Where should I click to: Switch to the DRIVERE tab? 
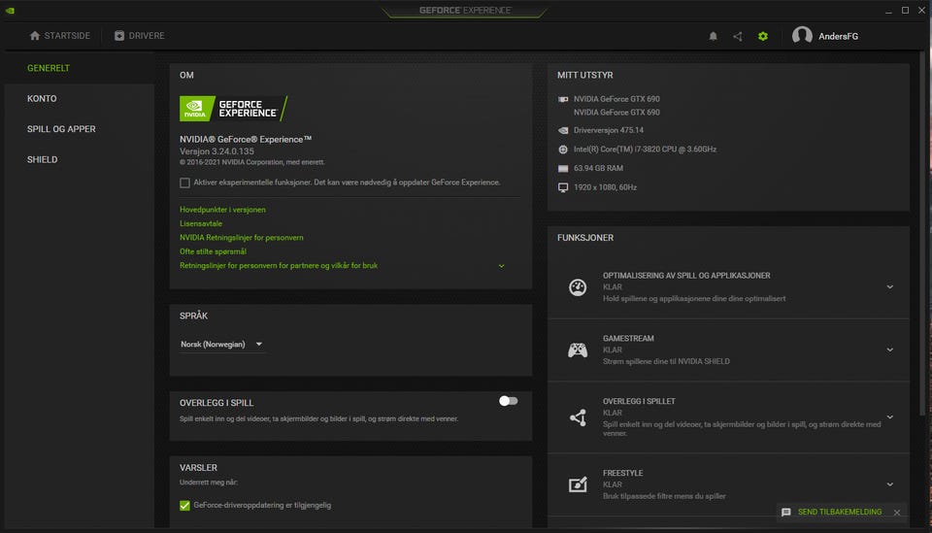coord(140,36)
